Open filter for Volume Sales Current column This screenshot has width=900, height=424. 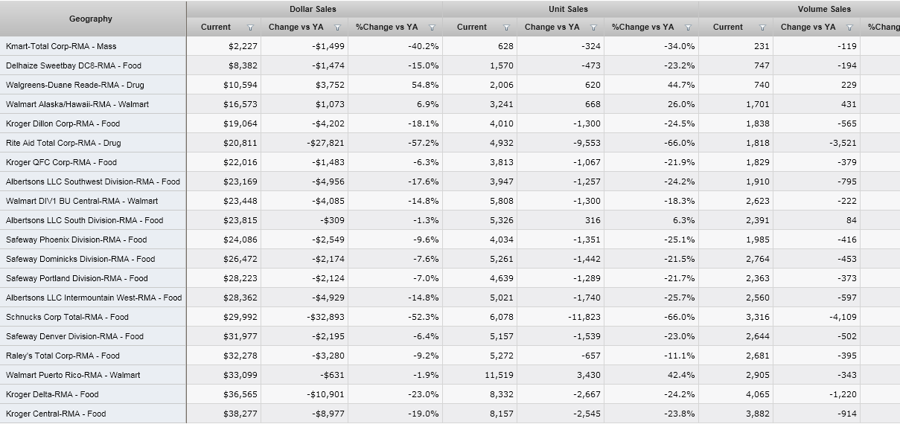tap(762, 28)
